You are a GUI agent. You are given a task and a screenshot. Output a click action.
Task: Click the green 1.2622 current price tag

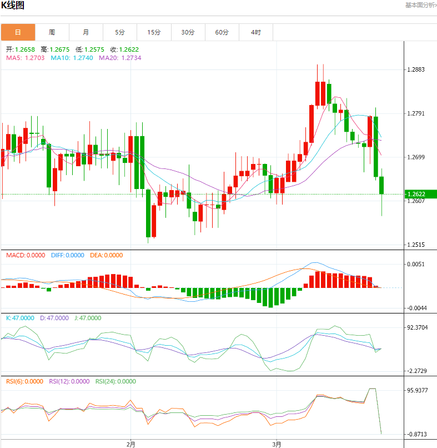pos(420,195)
